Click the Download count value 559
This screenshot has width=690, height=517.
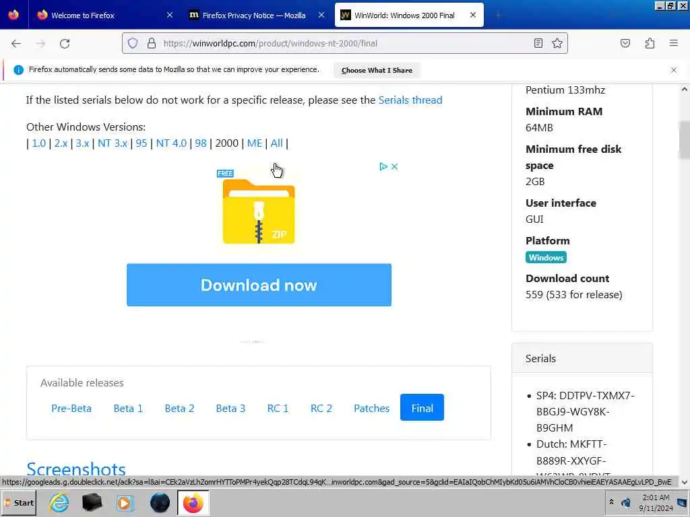point(574,295)
